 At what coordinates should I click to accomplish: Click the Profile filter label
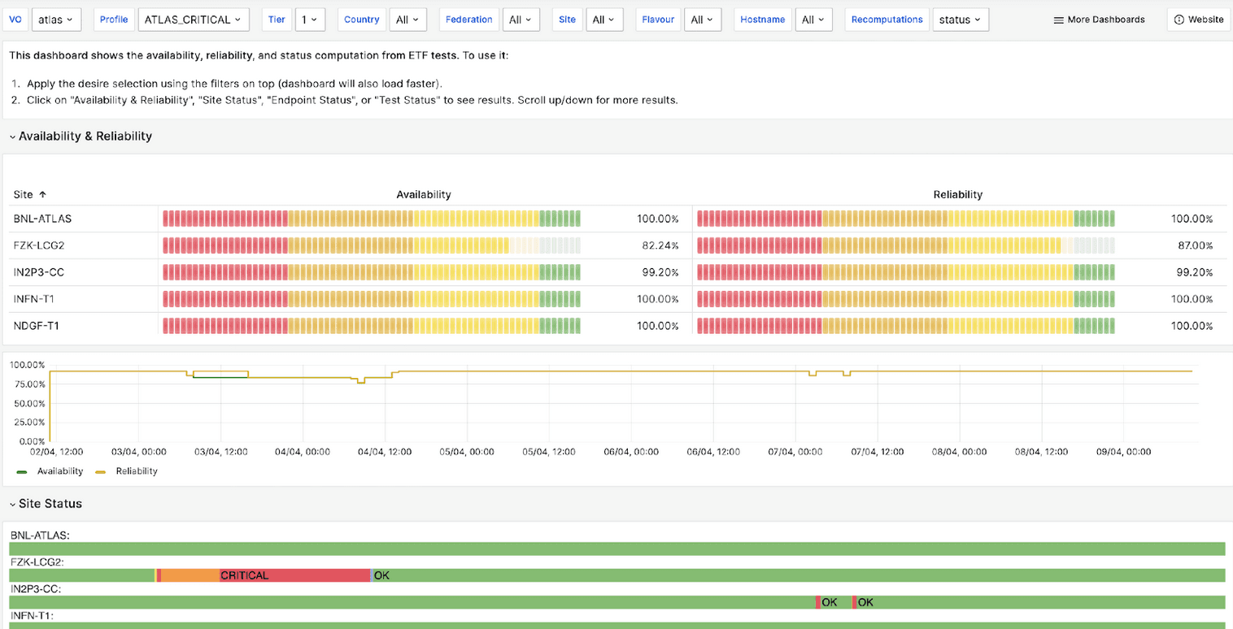pyautogui.click(x=114, y=20)
